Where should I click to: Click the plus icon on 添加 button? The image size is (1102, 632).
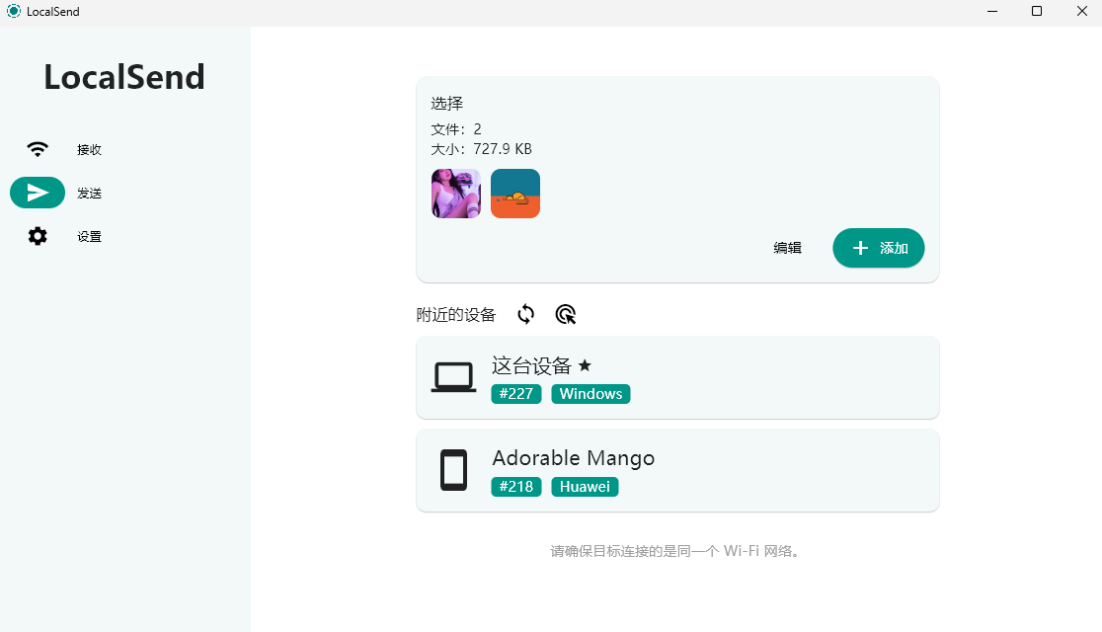coord(860,248)
